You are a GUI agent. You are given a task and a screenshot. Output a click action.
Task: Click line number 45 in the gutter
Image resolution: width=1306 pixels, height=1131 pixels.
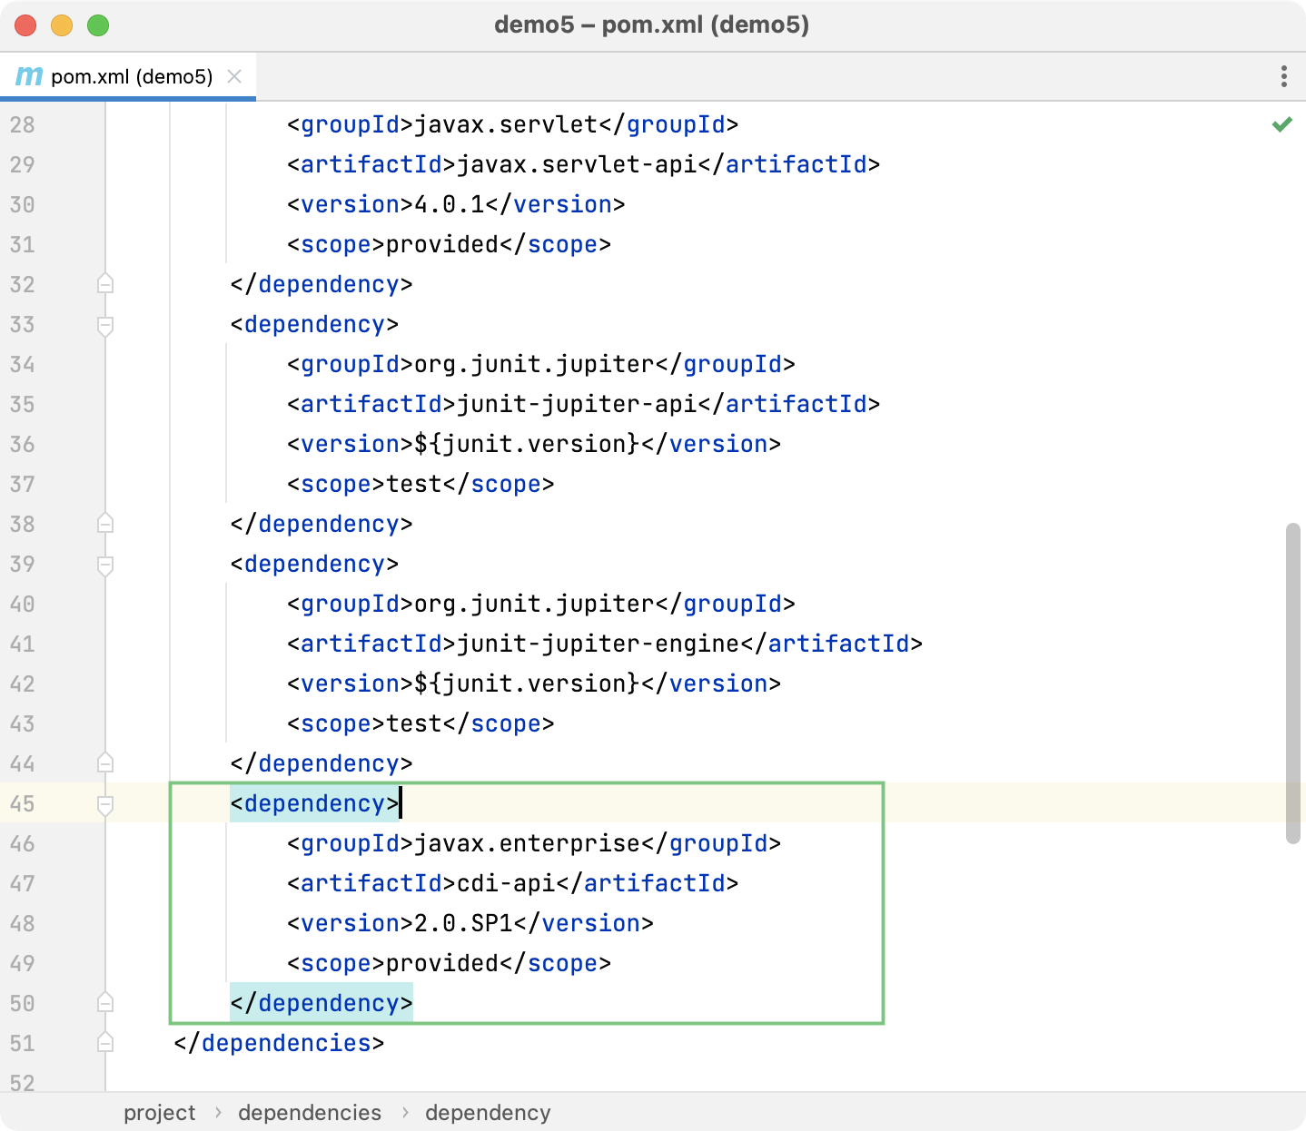click(23, 803)
